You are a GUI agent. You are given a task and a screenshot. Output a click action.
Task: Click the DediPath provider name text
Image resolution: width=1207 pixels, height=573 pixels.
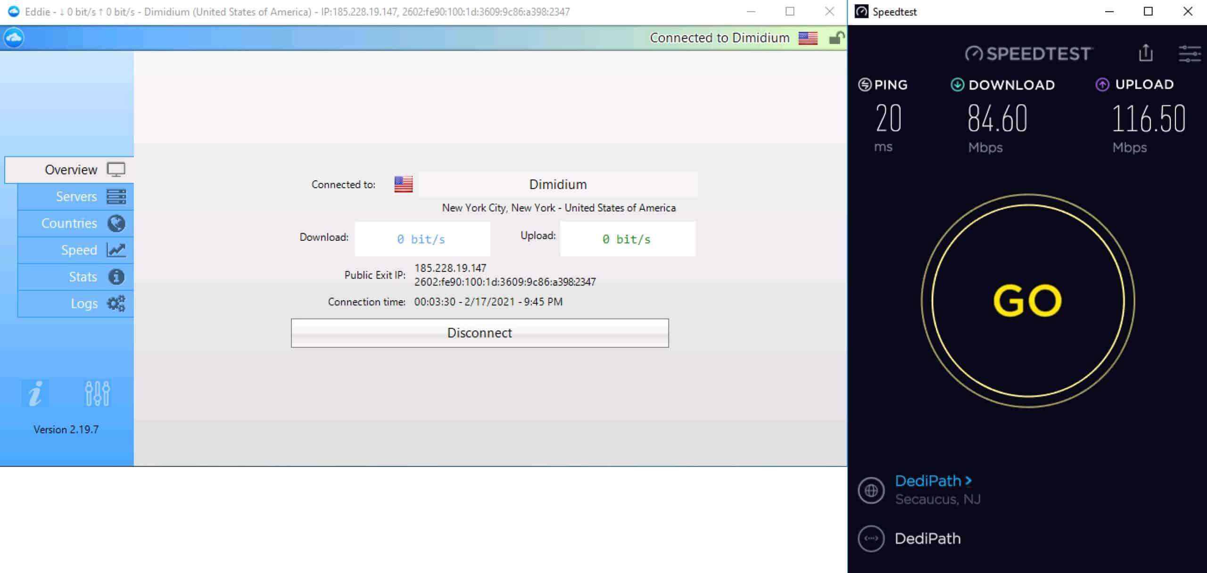[927, 539]
